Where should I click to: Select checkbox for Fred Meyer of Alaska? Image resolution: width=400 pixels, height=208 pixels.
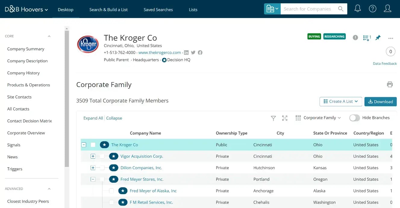[111, 191]
